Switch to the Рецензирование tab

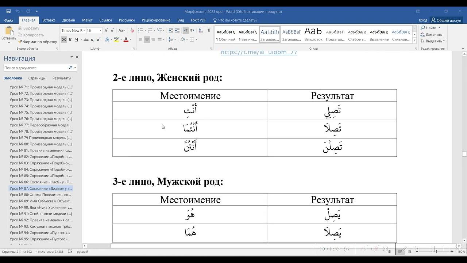(156, 20)
